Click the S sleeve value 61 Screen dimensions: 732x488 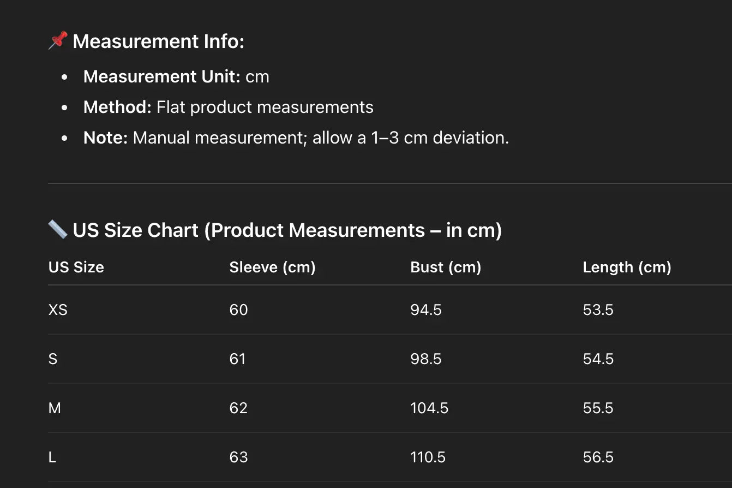click(x=238, y=359)
